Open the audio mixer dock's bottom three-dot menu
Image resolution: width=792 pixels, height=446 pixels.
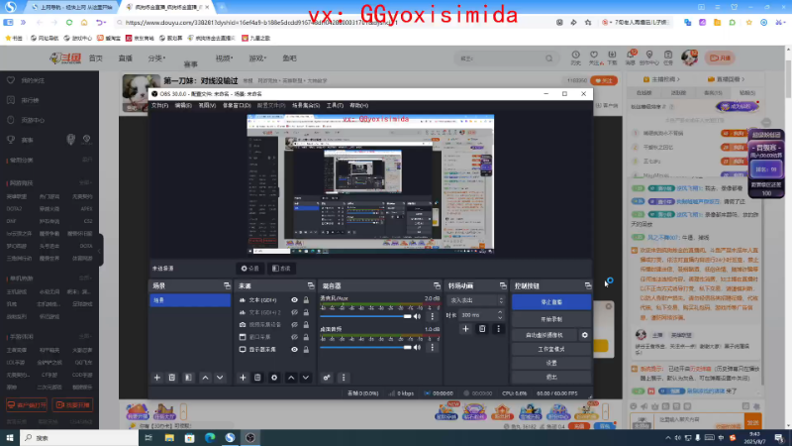coord(344,378)
